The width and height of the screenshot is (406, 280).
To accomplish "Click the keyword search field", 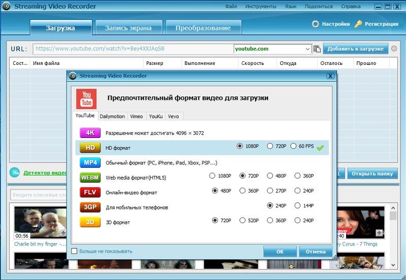I will pyautogui.click(x=39, y=195).
